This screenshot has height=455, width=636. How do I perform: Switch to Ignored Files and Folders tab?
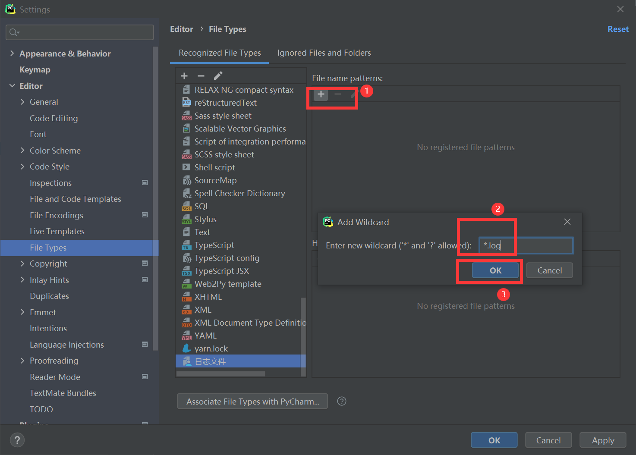[x=324, y=53]
